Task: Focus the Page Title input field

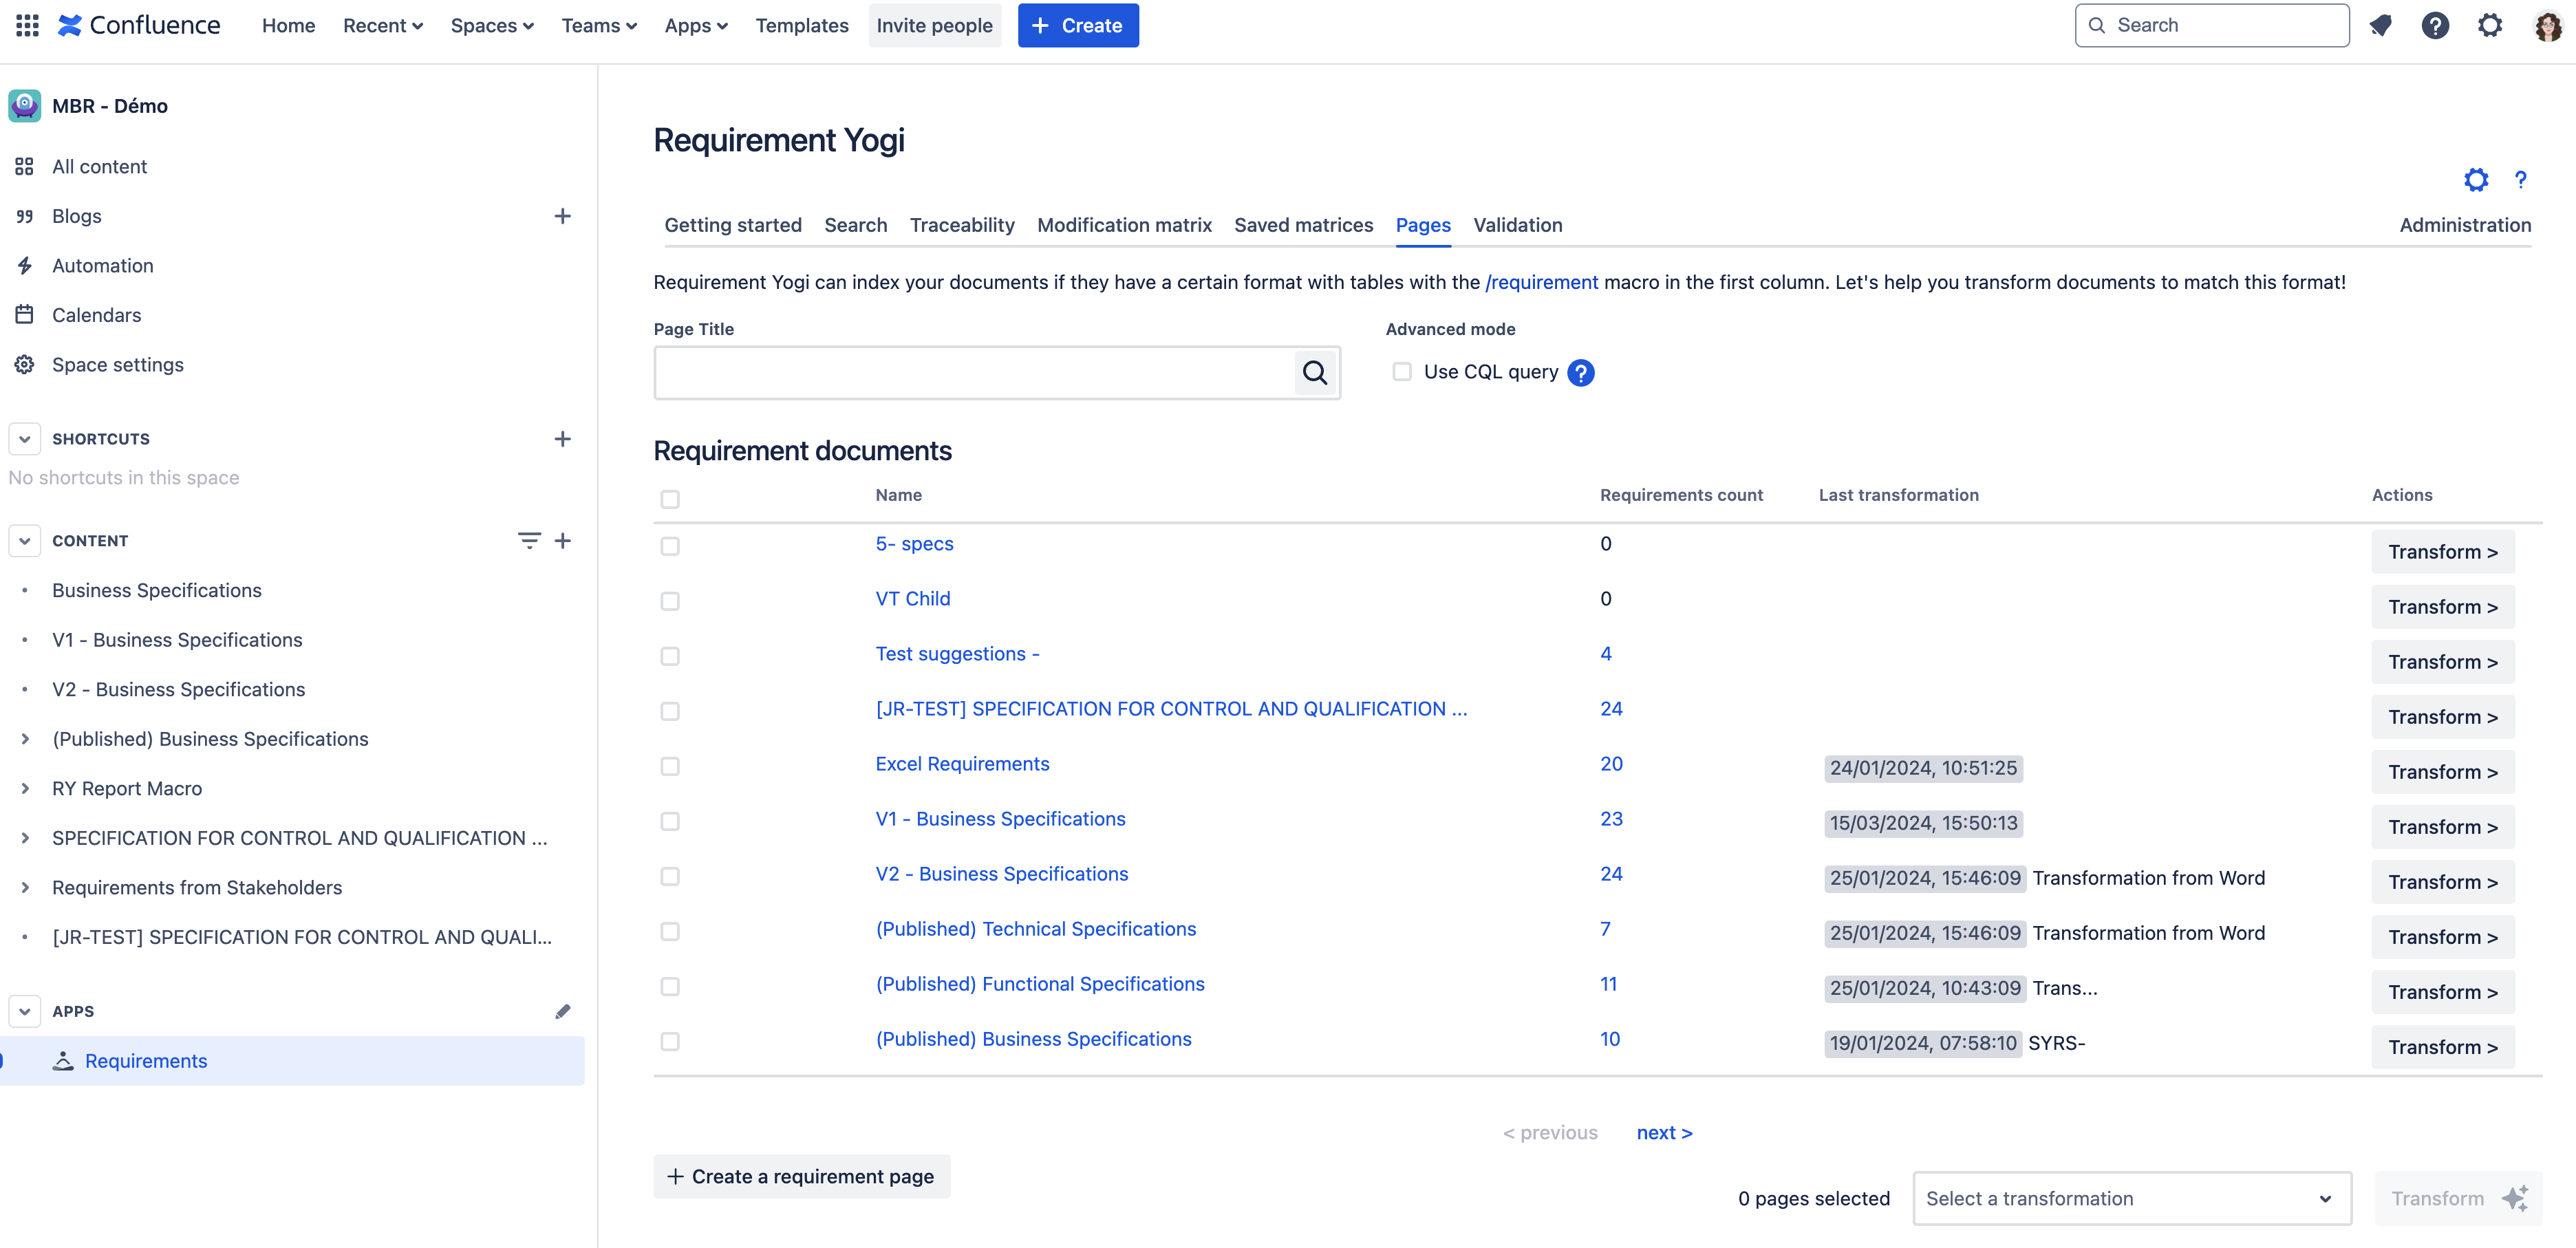Action: click(975, 373)
